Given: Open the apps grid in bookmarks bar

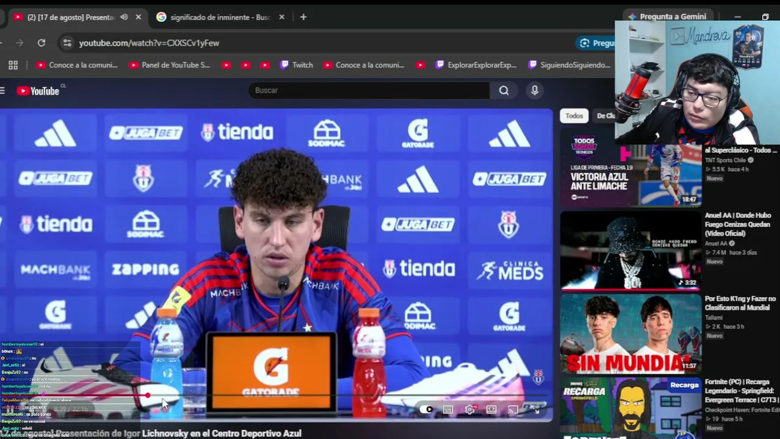Looking at the screenshot, I should (x=13, y=65).
